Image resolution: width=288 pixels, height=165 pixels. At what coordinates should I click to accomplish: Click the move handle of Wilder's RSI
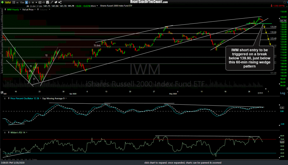pyautogui.click(x=9, y=132)
